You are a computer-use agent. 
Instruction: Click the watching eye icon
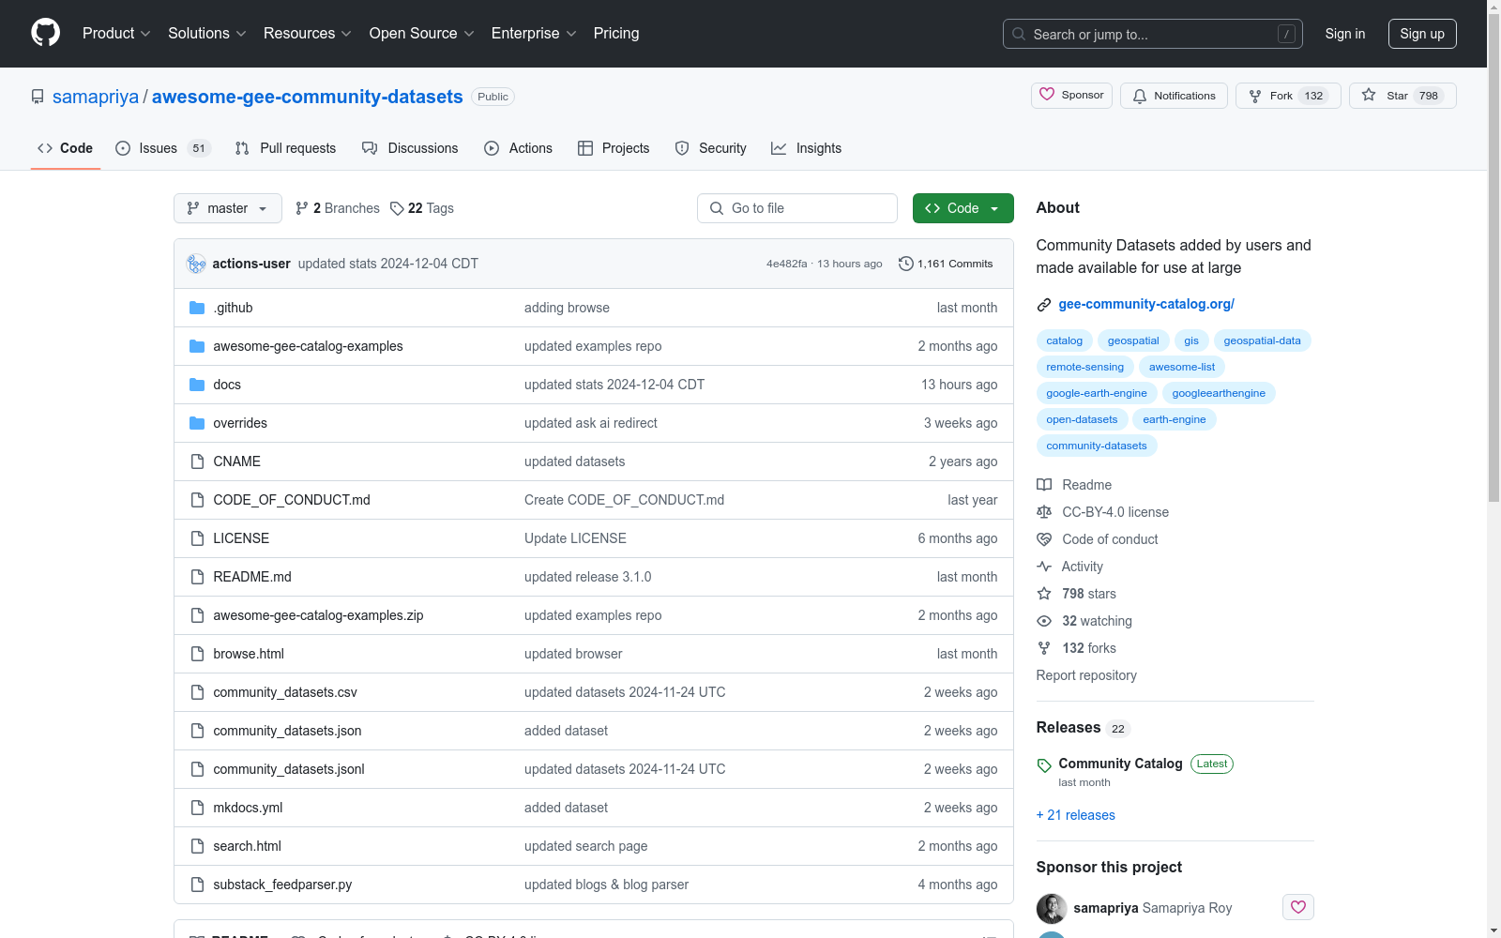click(1044, 621)
